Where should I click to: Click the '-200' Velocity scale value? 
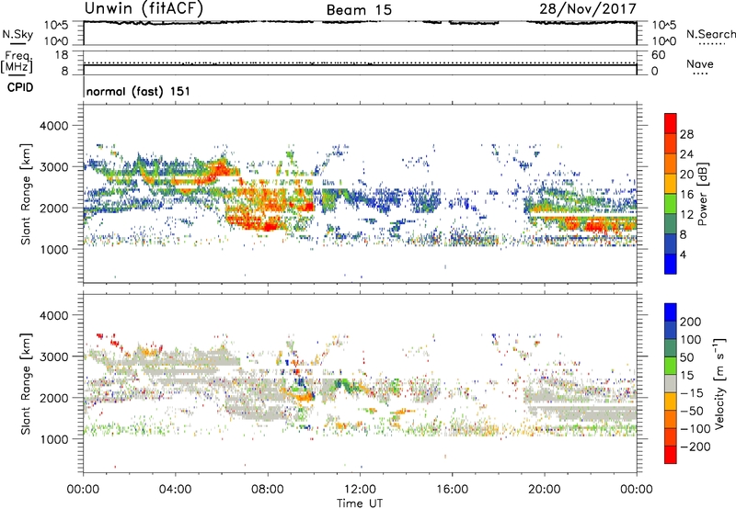click(695, 447)
